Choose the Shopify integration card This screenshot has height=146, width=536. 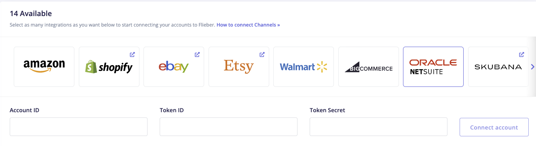click(x=109, y=67)
